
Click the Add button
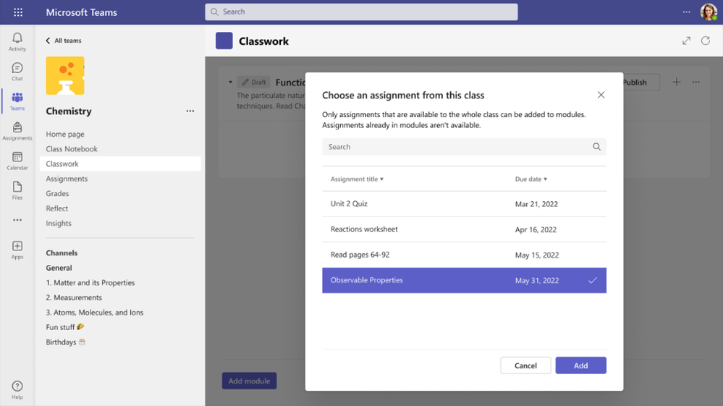(580, 365)
